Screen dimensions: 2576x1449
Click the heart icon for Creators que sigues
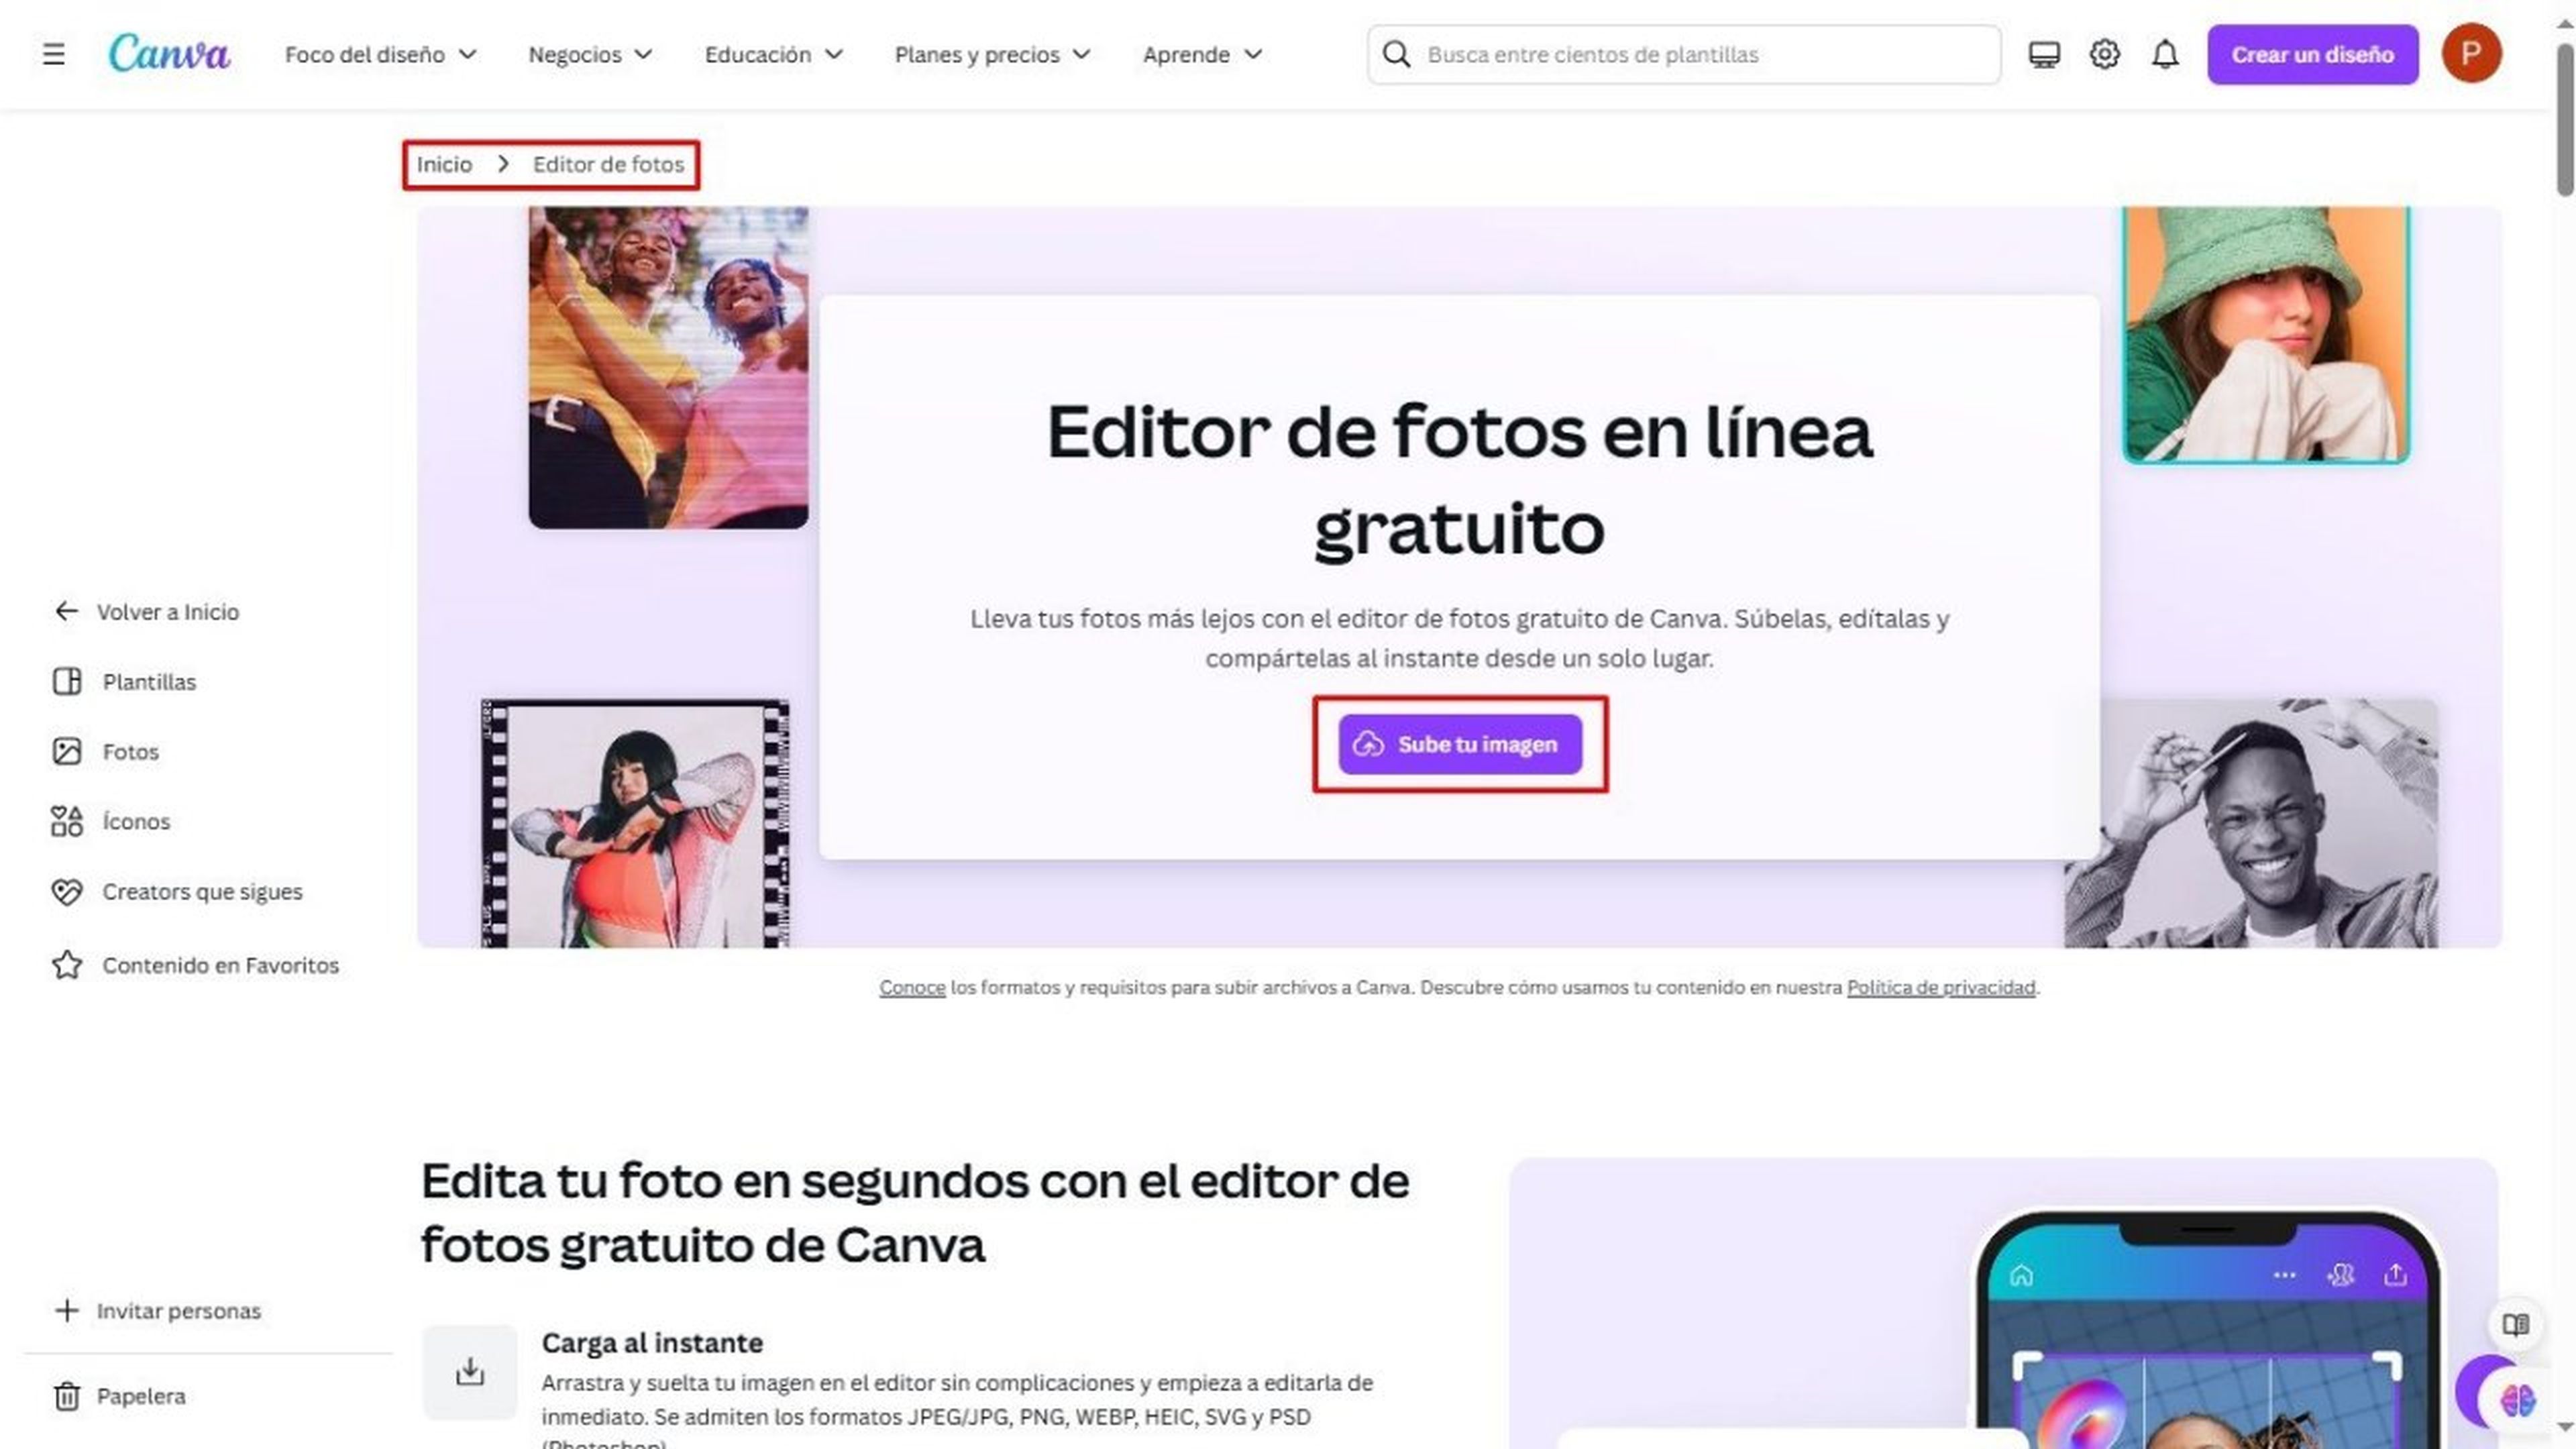tap(67, 891)
